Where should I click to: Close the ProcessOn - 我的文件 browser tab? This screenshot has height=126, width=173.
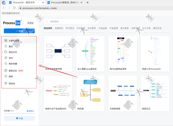43,2
